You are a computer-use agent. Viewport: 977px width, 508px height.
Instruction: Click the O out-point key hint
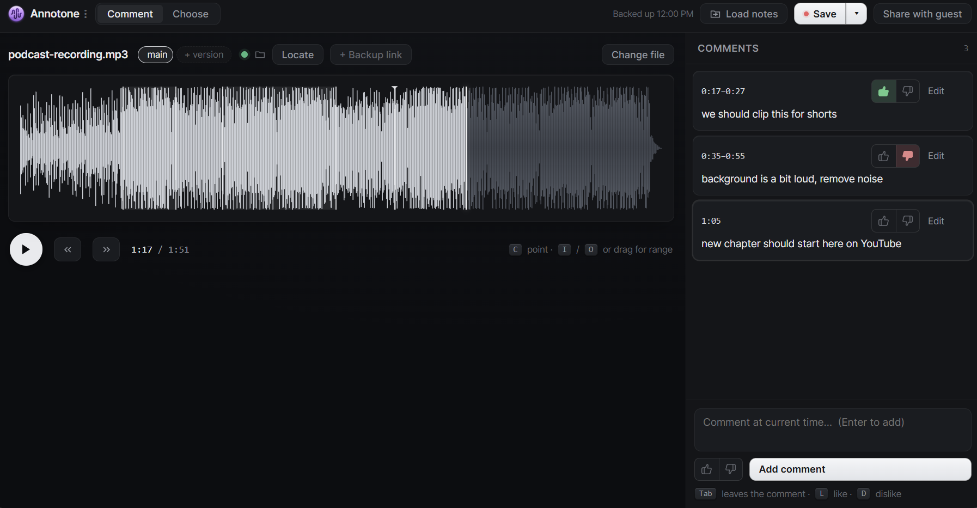tap(590, 249)
